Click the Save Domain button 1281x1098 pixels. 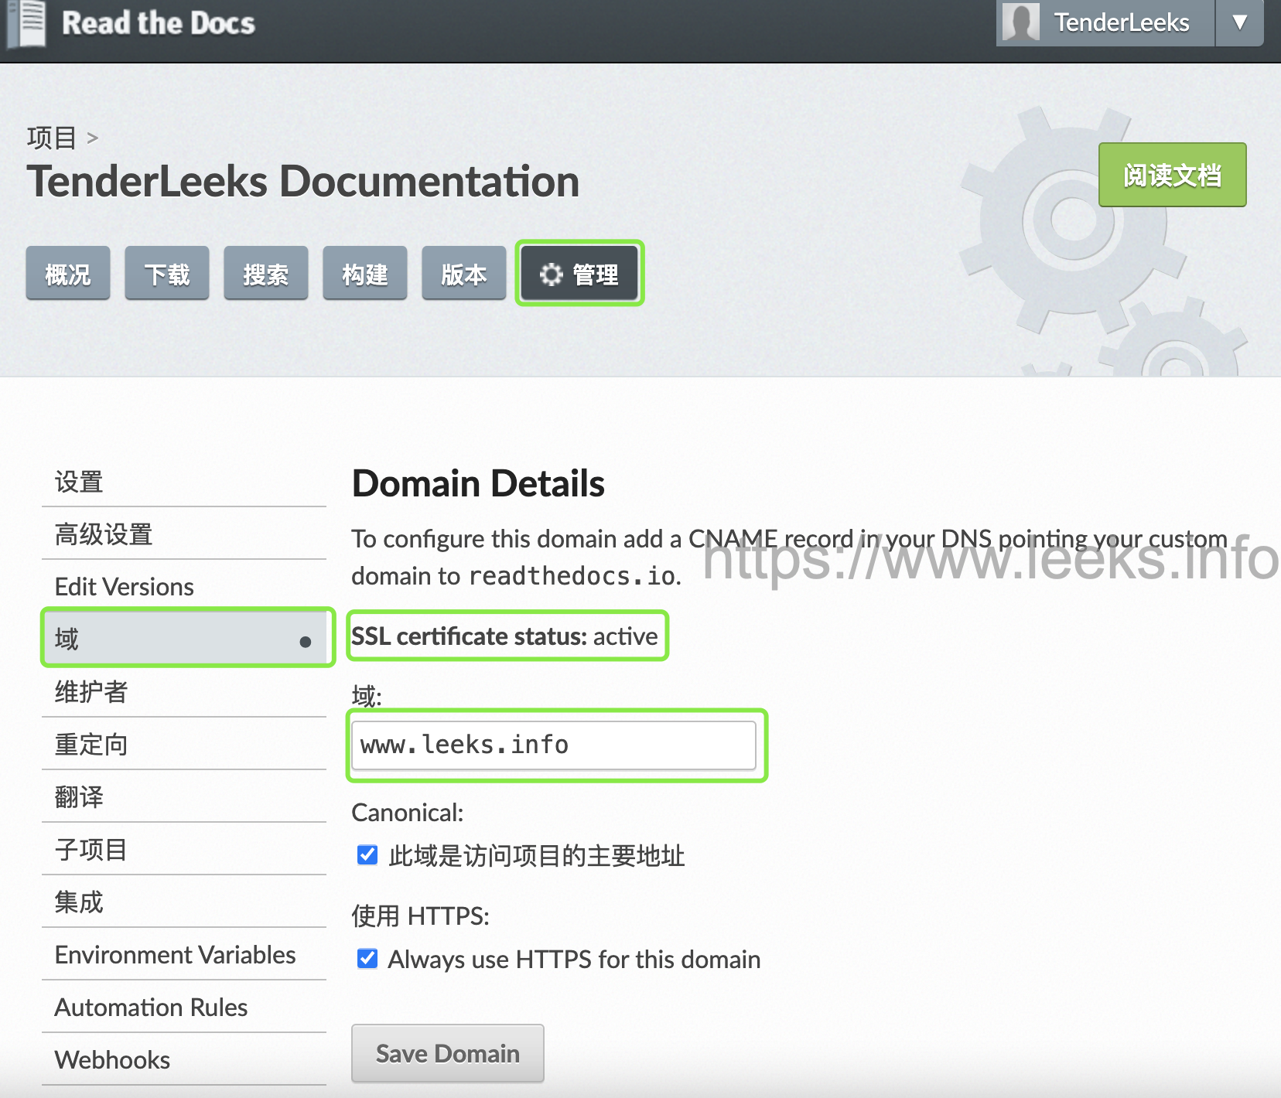click(448, 1053)
